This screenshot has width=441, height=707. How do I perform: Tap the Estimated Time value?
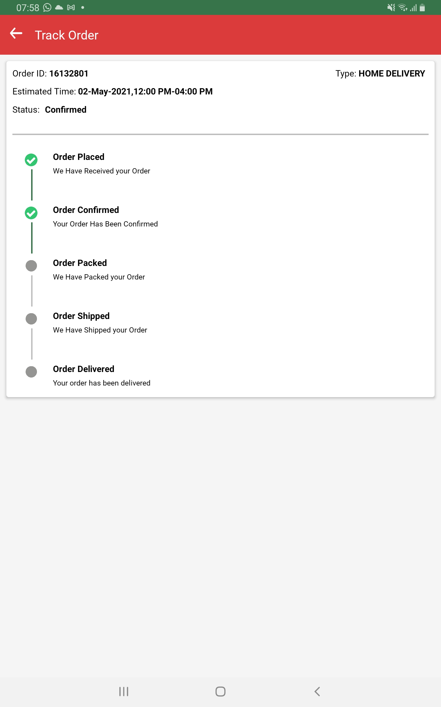pyautogui.click(x=145, y=92)
